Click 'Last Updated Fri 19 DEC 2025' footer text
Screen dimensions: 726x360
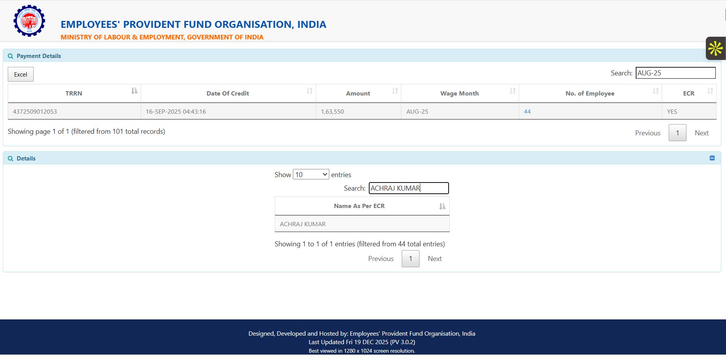(x=362, y=342)
